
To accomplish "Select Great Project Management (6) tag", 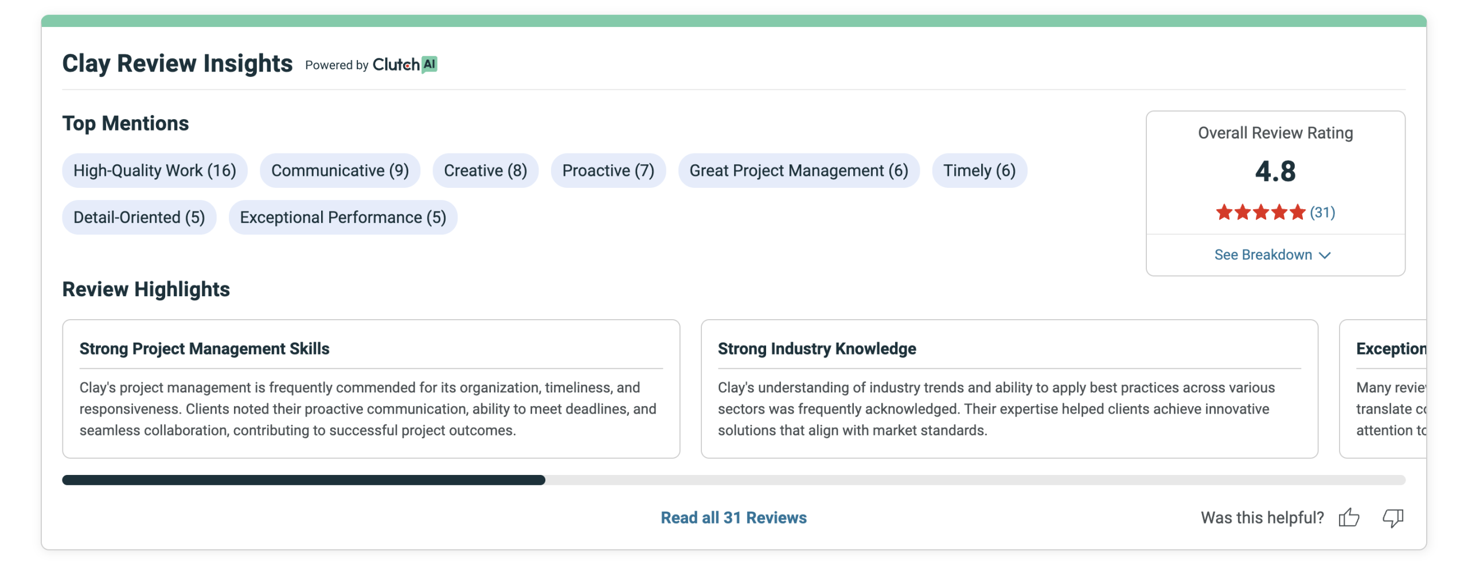I will click(798, 170).
